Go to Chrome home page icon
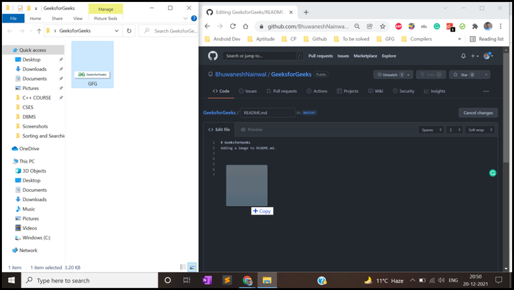514x290 pixels. click(246, 26)
